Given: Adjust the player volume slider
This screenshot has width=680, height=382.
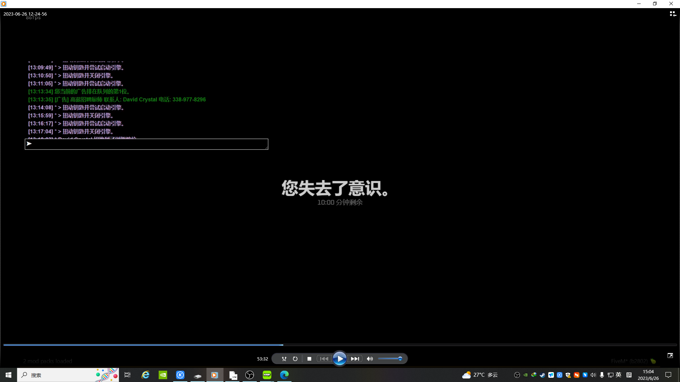Looking at the screenshot, I should coord(390,359).
